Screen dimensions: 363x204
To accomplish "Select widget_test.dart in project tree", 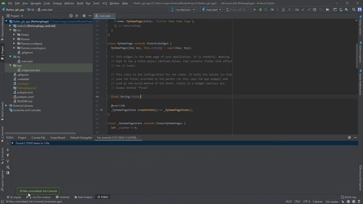I will (30, 70).
